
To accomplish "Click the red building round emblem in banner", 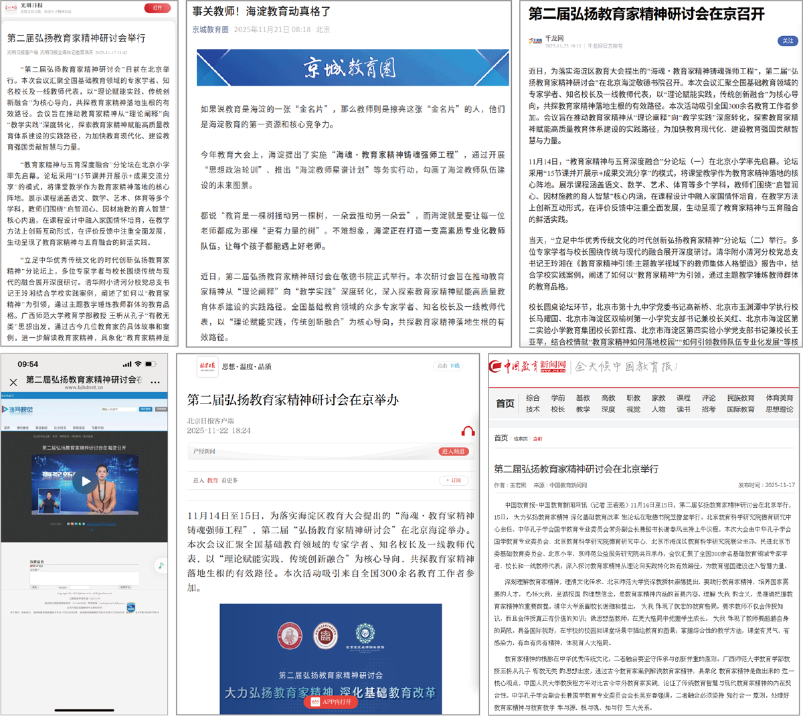I will click(325, 636).
